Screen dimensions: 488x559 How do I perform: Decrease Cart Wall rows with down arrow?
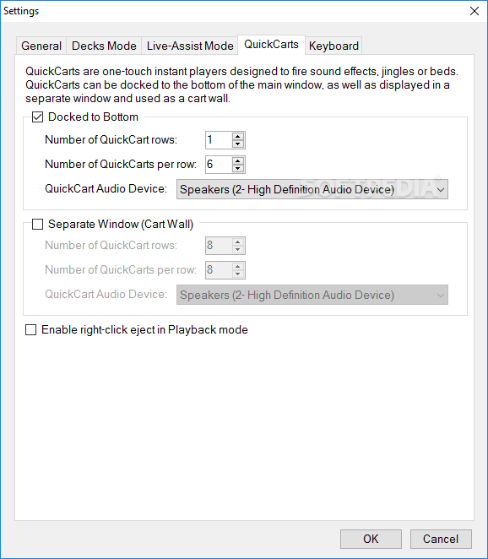238,250
